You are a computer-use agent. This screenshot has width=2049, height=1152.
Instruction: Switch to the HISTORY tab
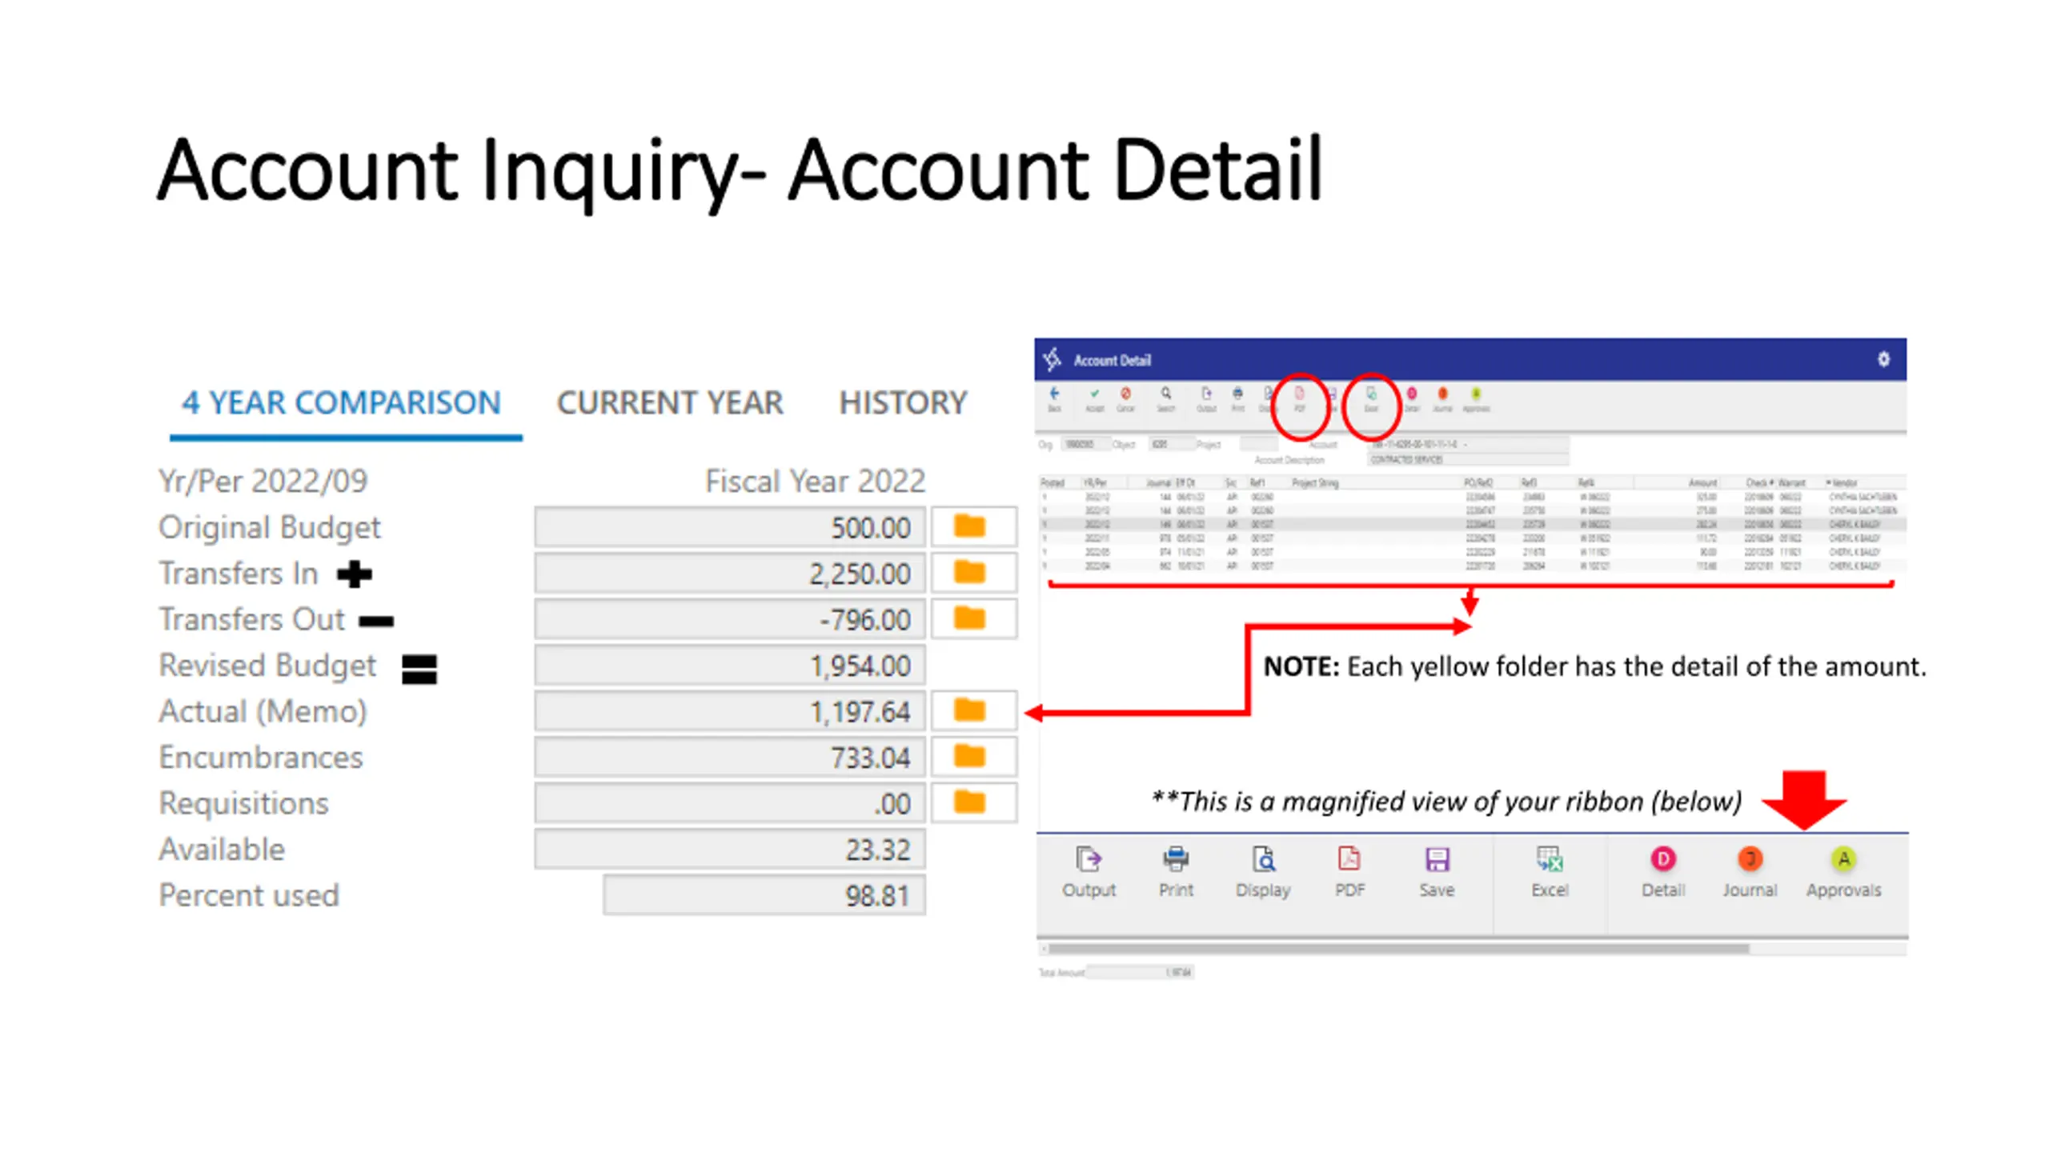tap(903, 403)
